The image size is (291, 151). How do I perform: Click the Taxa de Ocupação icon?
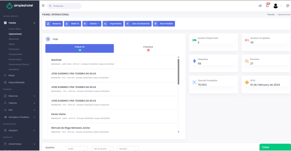point(194,82)
